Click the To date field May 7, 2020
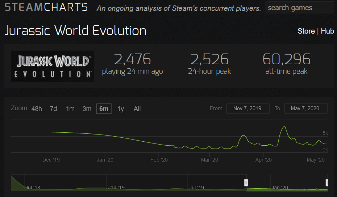337x197 pixels. pos(306,108)
